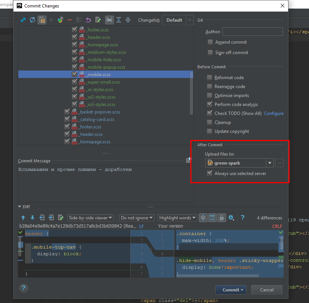Screen dimensions: 309x303
Task: Click the Revert changes icon
Action: (88, 20)
